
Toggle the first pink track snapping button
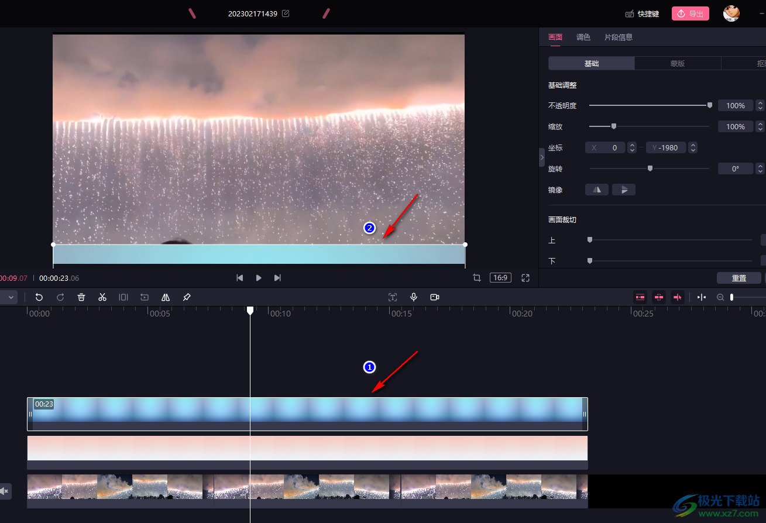coord(640,297)
